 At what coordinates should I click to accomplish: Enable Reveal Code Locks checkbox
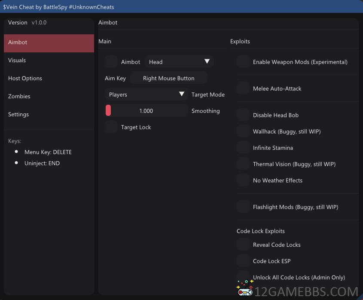(243, 245)
